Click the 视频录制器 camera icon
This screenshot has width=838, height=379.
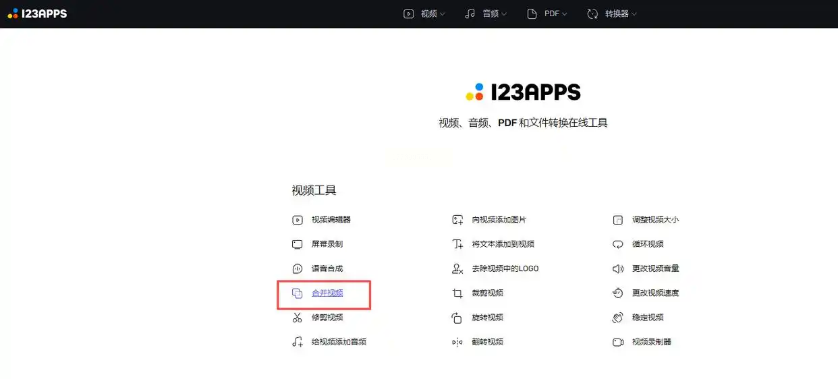(x=617, y=342)
